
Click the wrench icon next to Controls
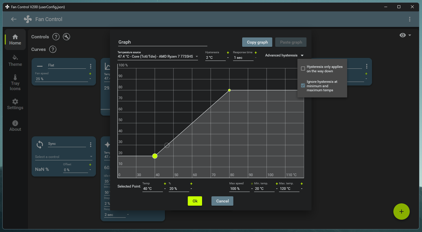pyautogui.click(x=66, y=37)
